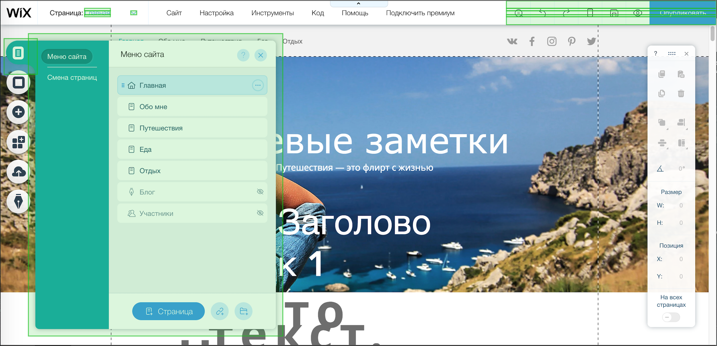This screenshot has height=346, width=717.
Task: Open the Инструменты menu
Action: 272,13
